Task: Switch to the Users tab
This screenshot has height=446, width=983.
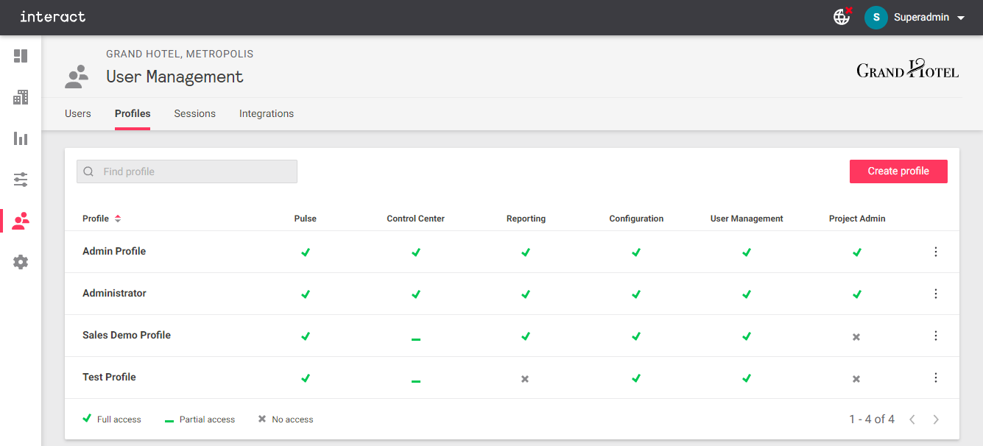Action: click(78, 113)
